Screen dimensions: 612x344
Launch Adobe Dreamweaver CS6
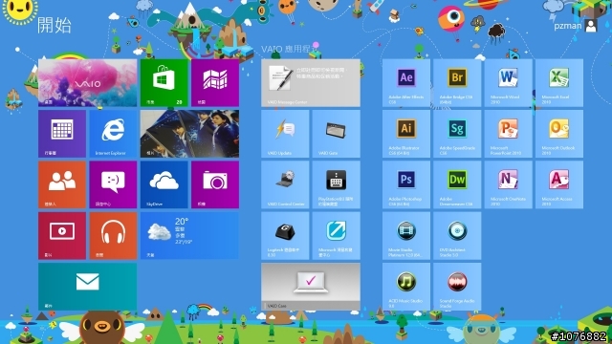457,184
